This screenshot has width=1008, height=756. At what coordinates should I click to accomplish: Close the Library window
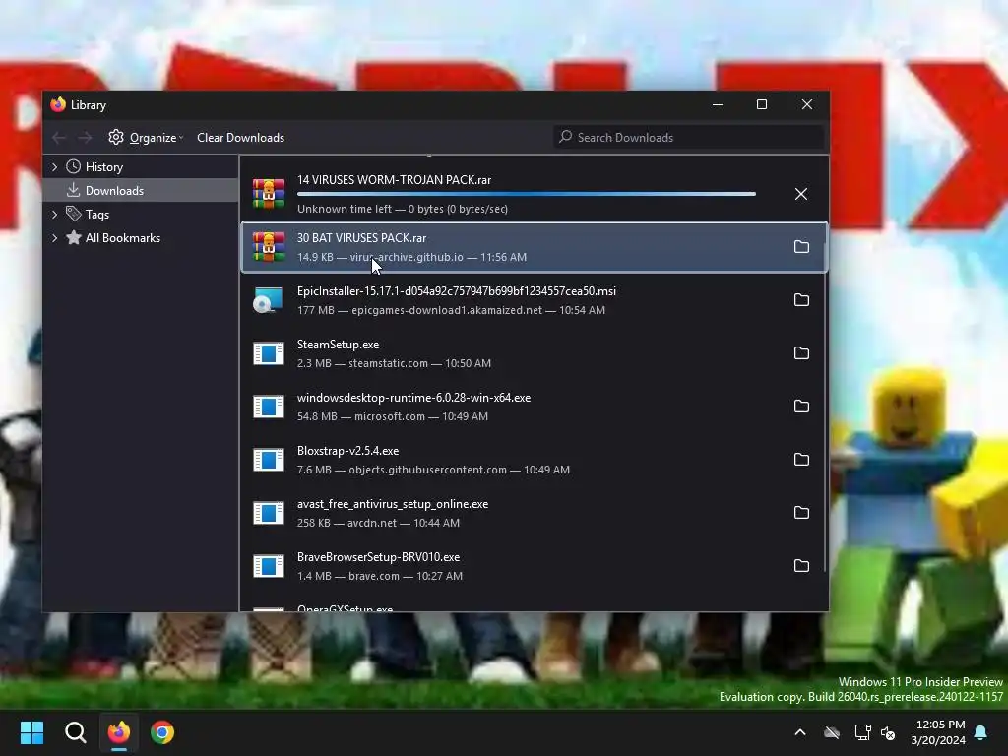tap(807, 104)
